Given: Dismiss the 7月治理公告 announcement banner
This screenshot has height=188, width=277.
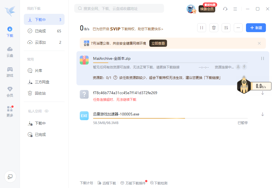Looking at the screenshot, I should coord(259,43).
